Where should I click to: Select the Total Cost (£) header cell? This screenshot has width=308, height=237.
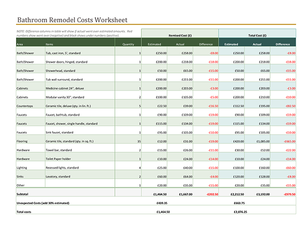point(257,35)
